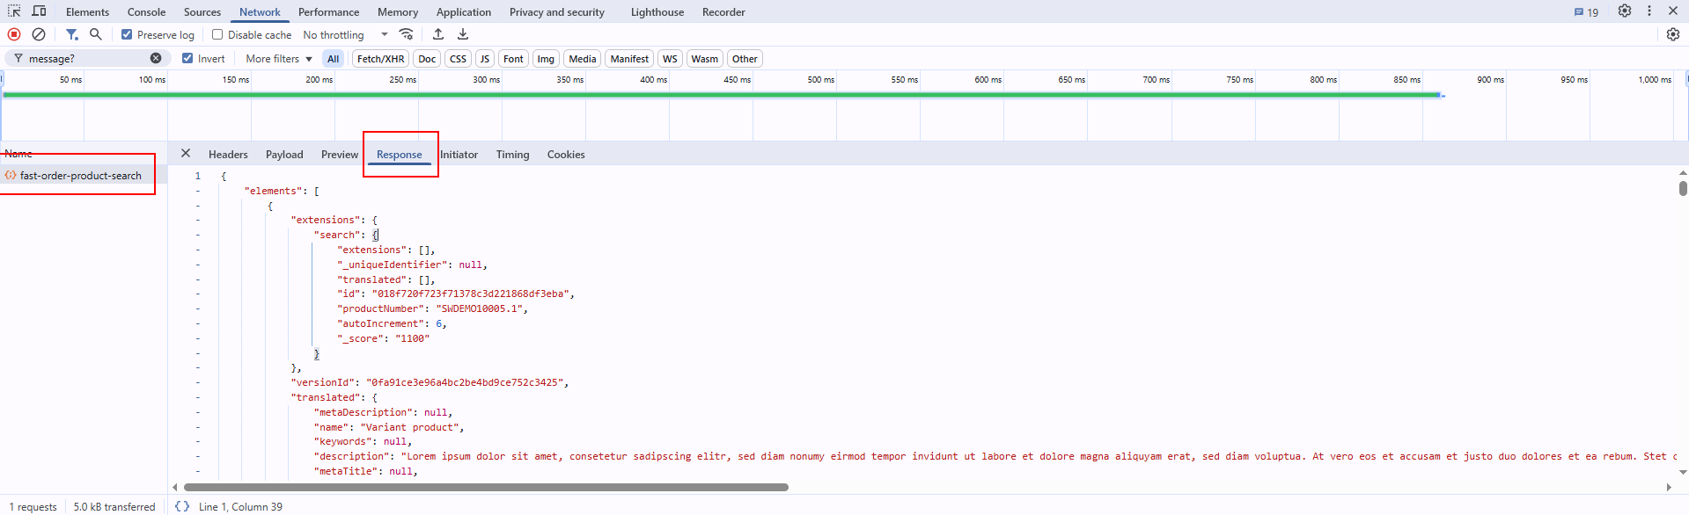Click the inspect element picker icon
Viewport: 1689px width, 515px height.
click(14, 11)
